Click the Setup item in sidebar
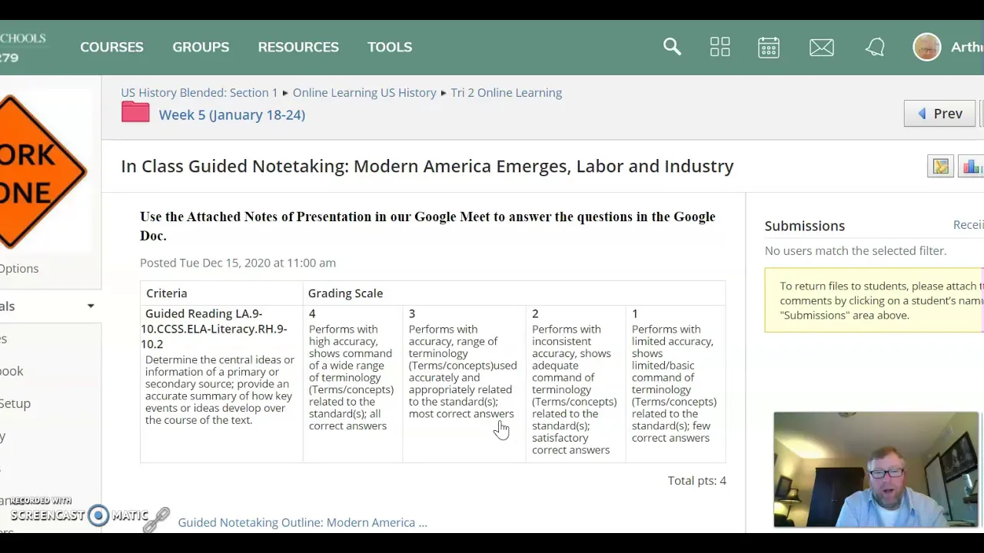This screenshot has height=553, width=984. [15, 403]
